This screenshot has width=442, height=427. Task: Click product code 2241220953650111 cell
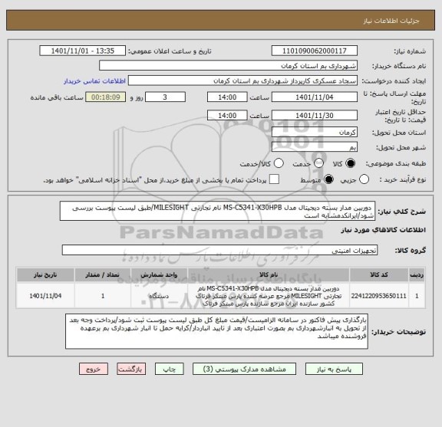[x=379, y=296]
